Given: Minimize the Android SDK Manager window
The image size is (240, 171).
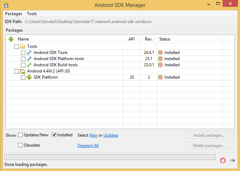Looking at the screenshot, I should pos(209,4).
